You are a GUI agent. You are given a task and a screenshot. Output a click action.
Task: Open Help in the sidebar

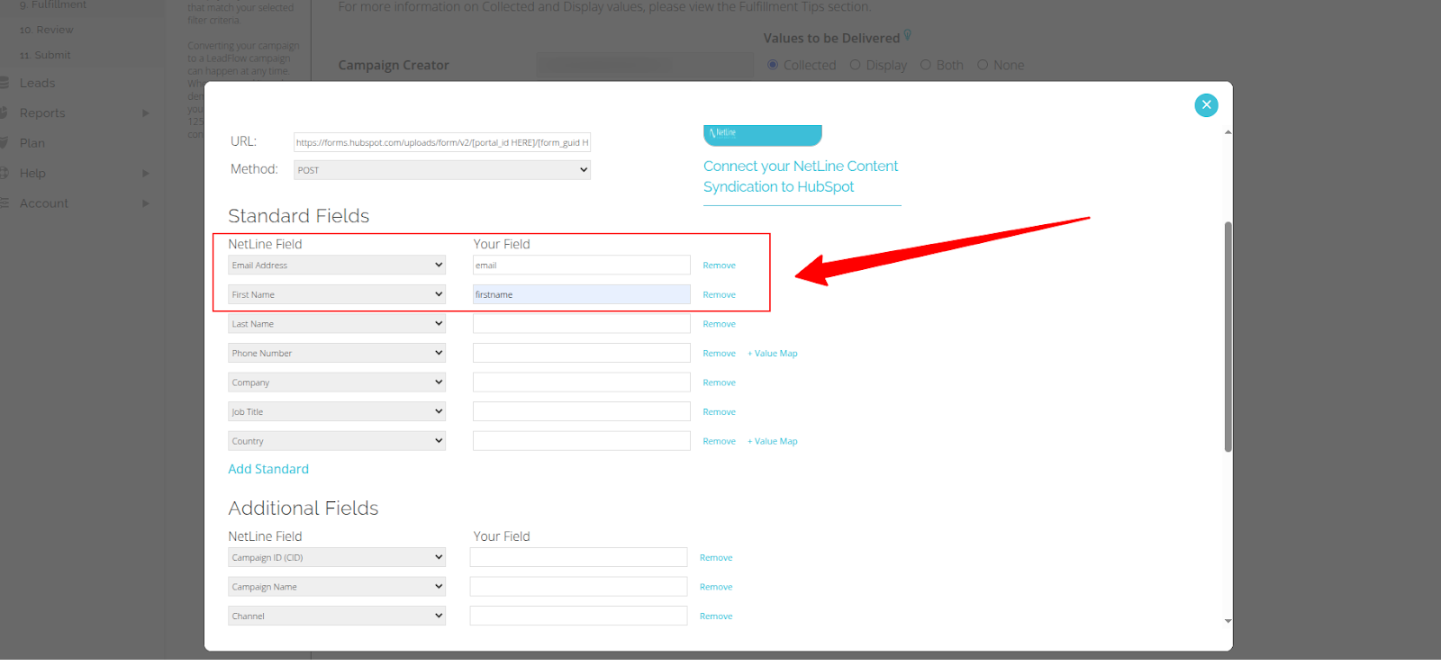tap(32, 174)
